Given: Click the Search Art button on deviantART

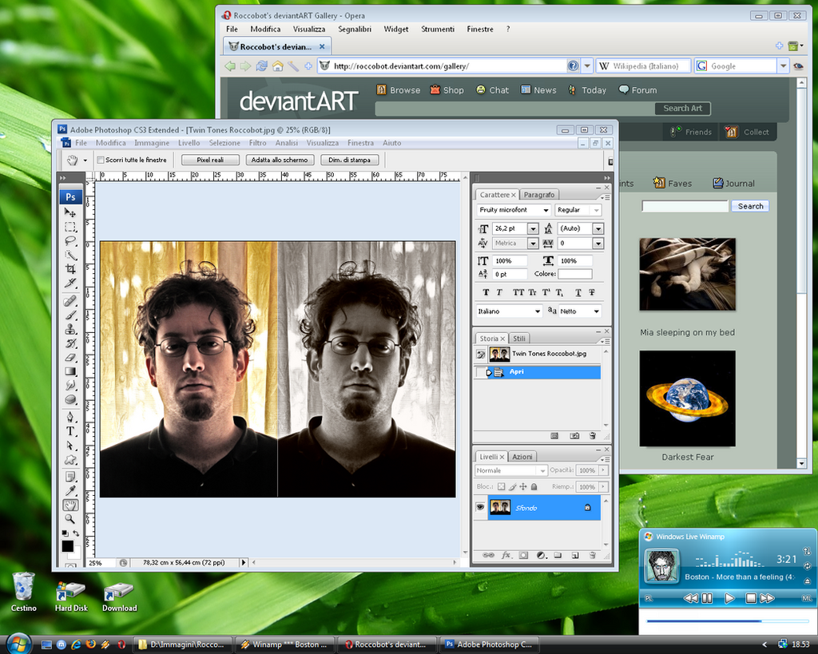Looking at the screenshot, I should pyautogui.click(x=682, y=109).
